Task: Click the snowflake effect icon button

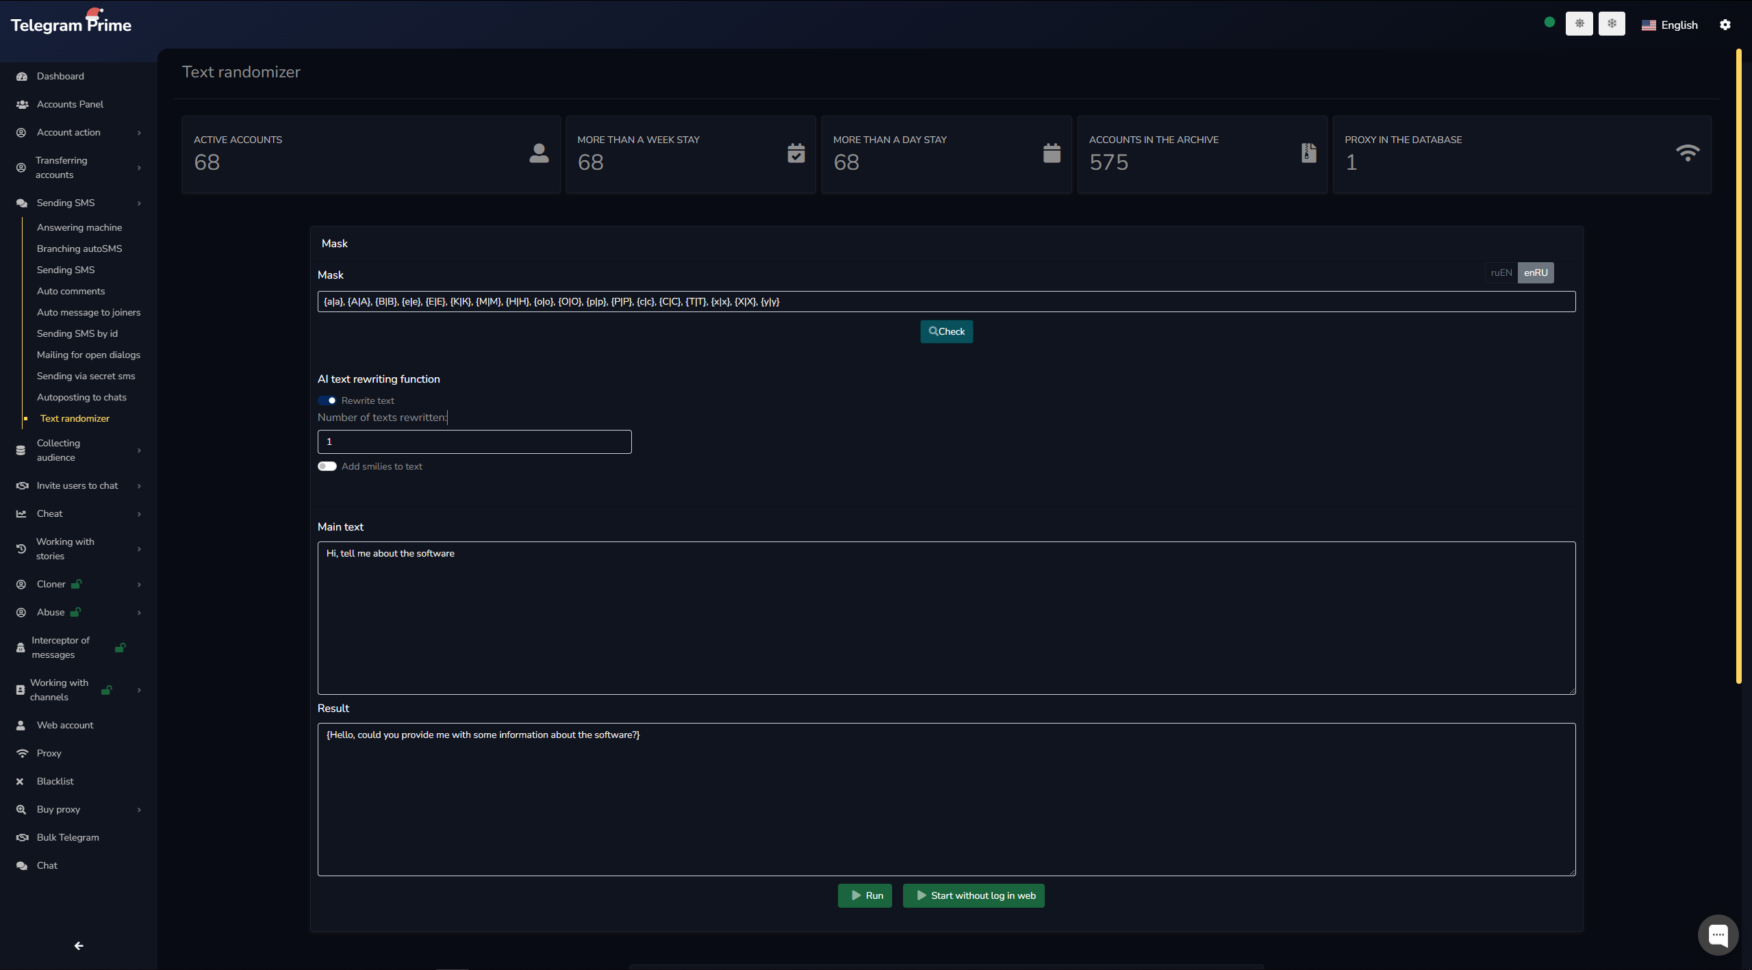Action: click(1612, 24)
